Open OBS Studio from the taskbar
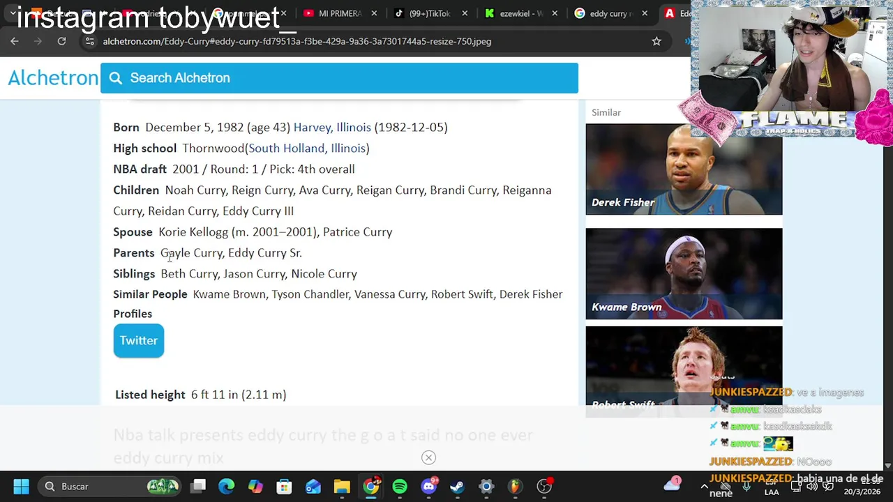The width and height of the screenshot is (893, 502). pyautogui.click(x=544, y=485)
